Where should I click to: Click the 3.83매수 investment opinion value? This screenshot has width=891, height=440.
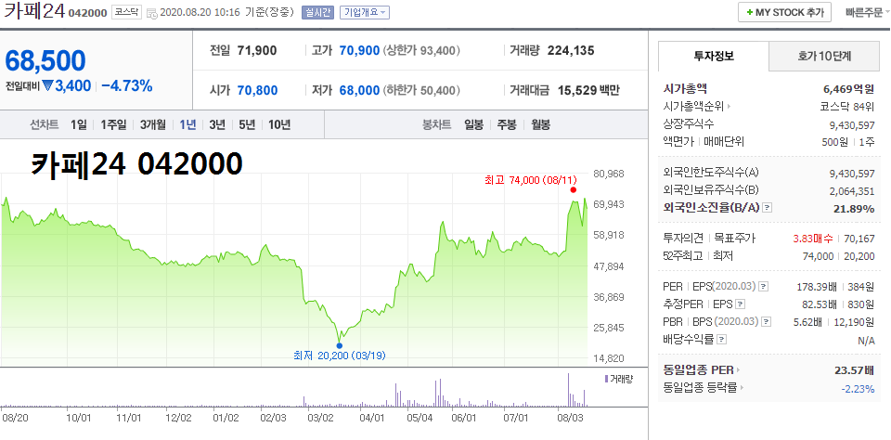pyautogui.click(x=811, y=239)
